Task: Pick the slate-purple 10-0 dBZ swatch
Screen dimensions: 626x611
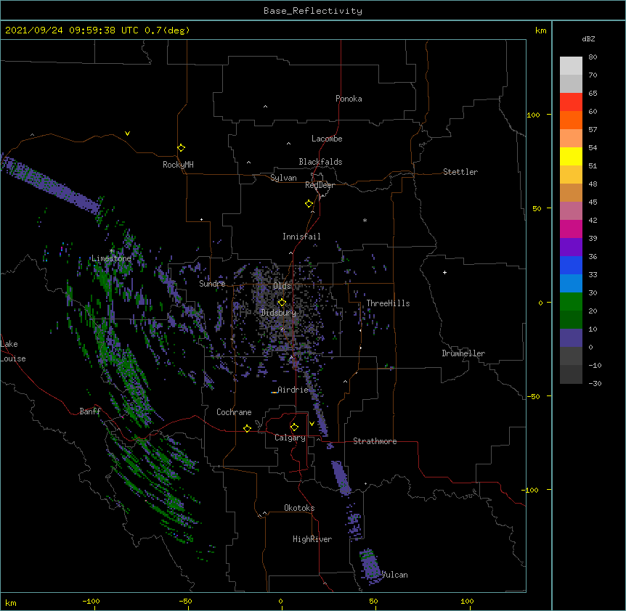Action: 571,338
